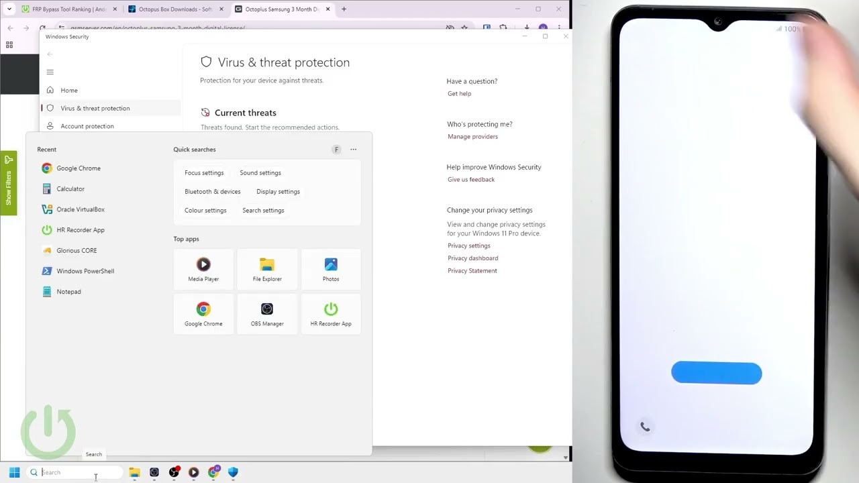This screenshot has height=483, width=859.
Task: Open Windows PowerShell from Recent list
Action: [78, 271]
